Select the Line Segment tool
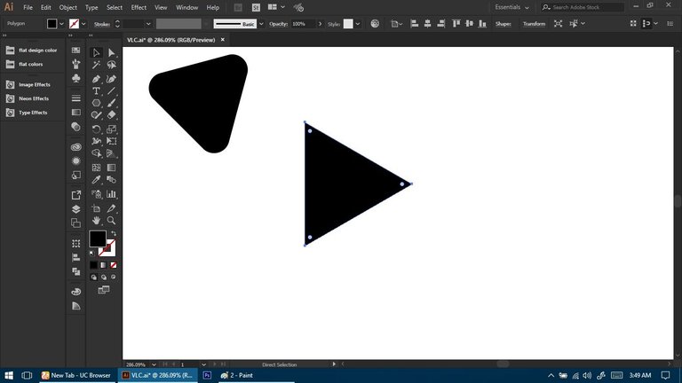This screenshot has width=682, height=383. (111, 90)
